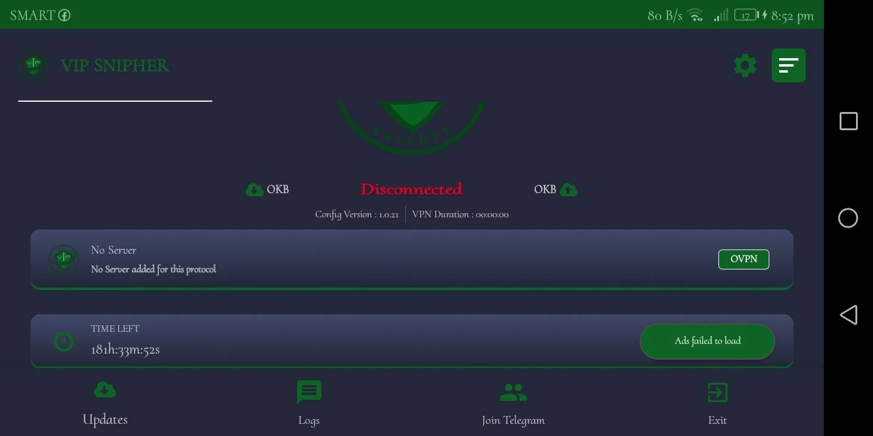Tap the red Disconnected status text
The width and height of the screenshot is (873, 436).
pos(412,189)
